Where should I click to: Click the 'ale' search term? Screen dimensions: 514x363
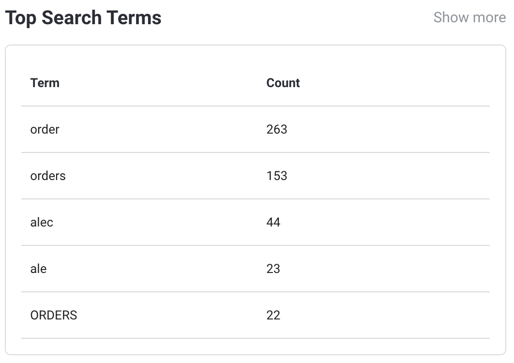(x=39, y=269)
